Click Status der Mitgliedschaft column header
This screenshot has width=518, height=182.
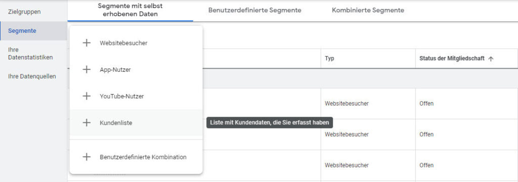click(452, 59)
